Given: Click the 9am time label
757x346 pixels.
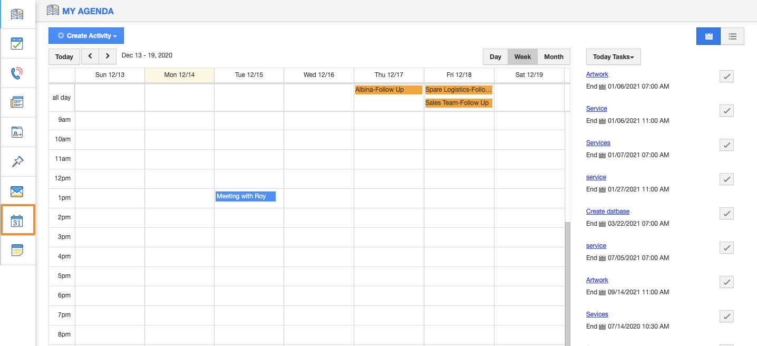Looking at the screenshot, I should [x=64, y=120].
